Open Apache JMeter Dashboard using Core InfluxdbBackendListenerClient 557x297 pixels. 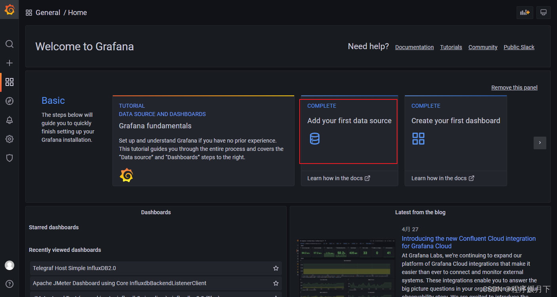click(x=156, y=283)
